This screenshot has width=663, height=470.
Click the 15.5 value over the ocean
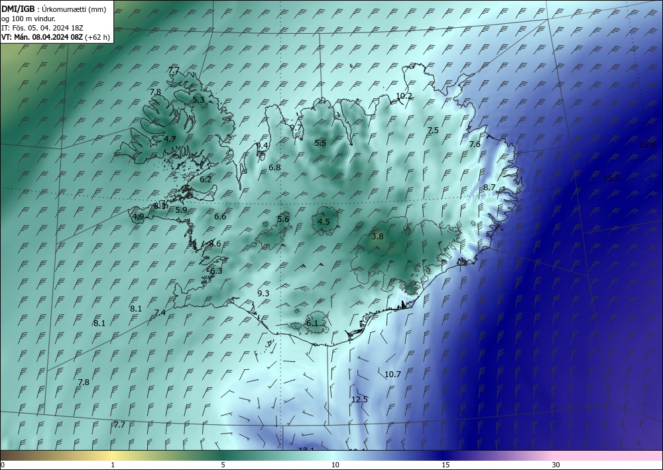tap(611, 178)
